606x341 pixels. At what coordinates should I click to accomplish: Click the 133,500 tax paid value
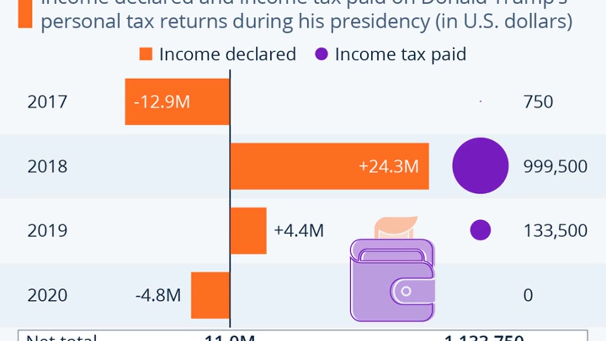555,231
